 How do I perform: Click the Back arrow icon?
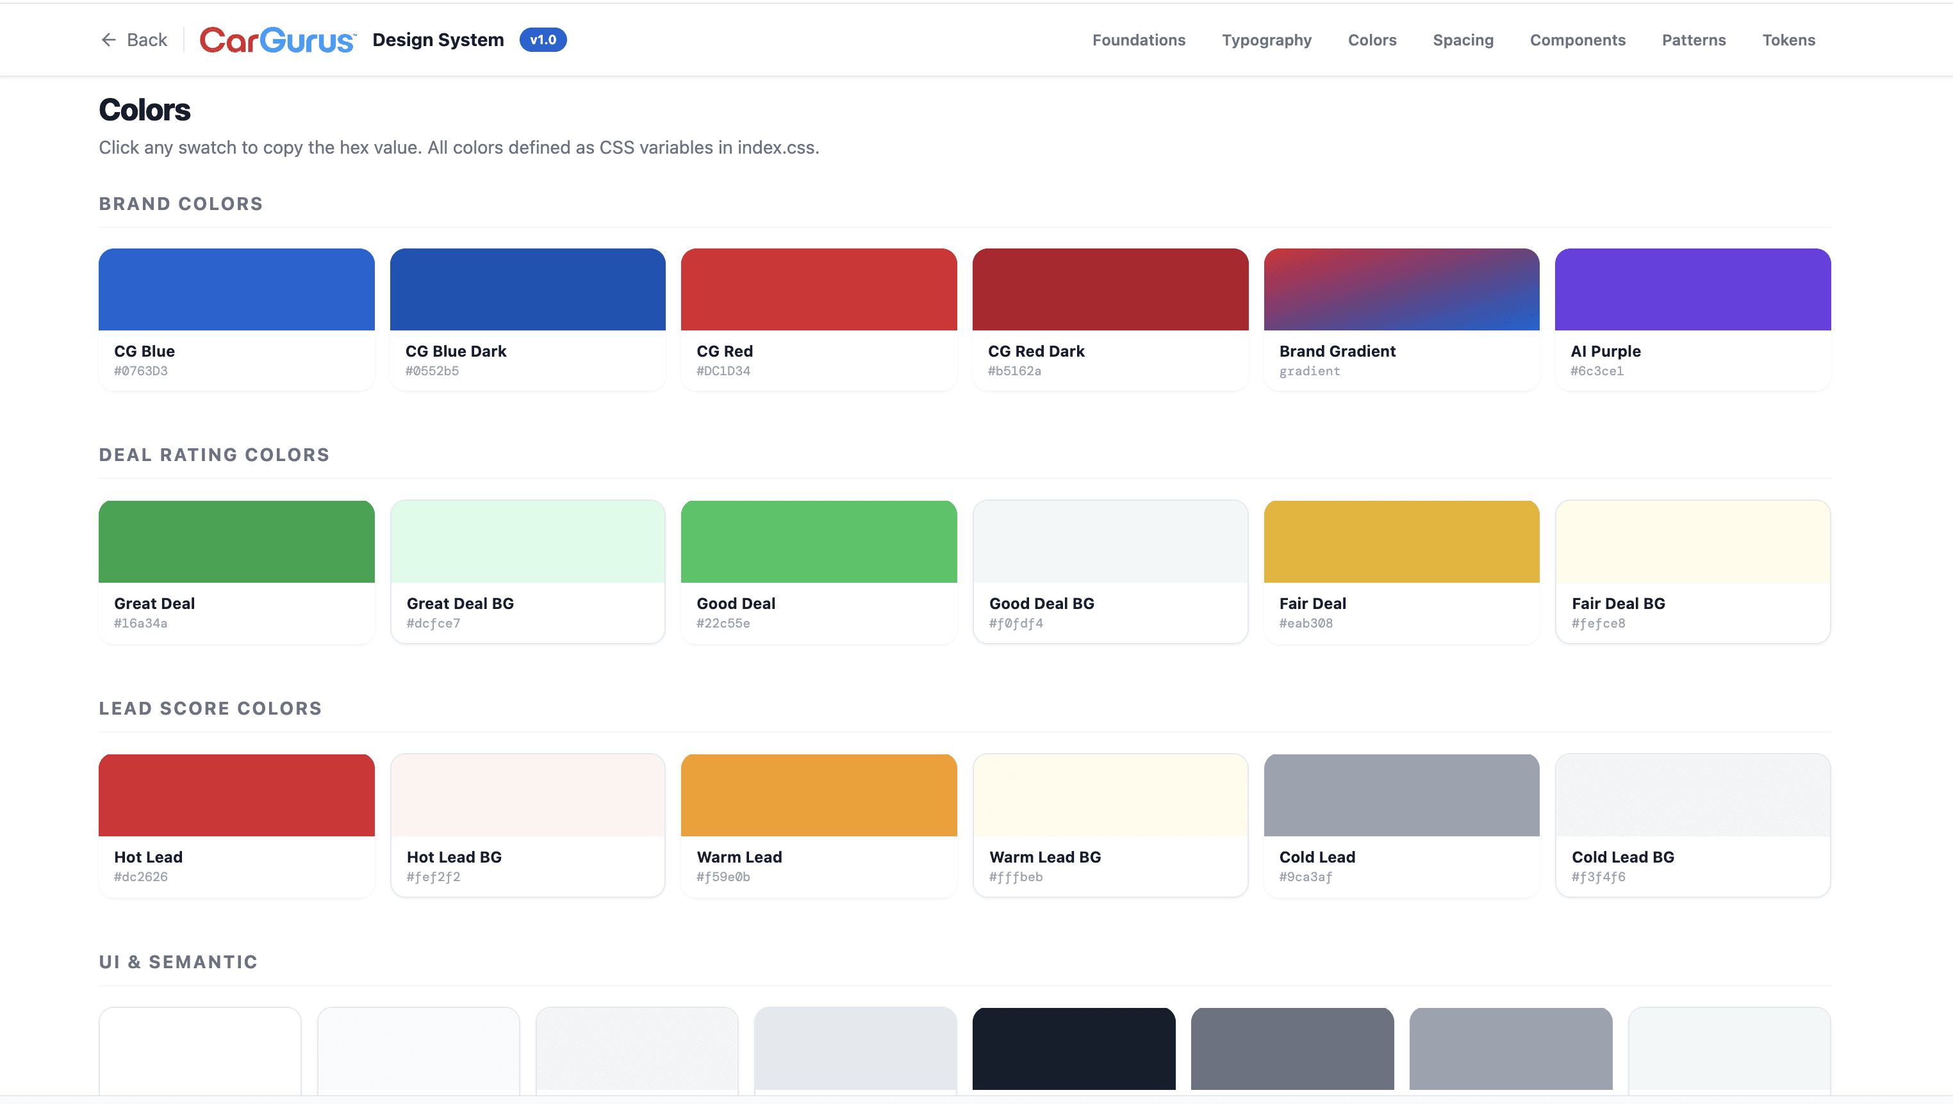pos(108,40)
